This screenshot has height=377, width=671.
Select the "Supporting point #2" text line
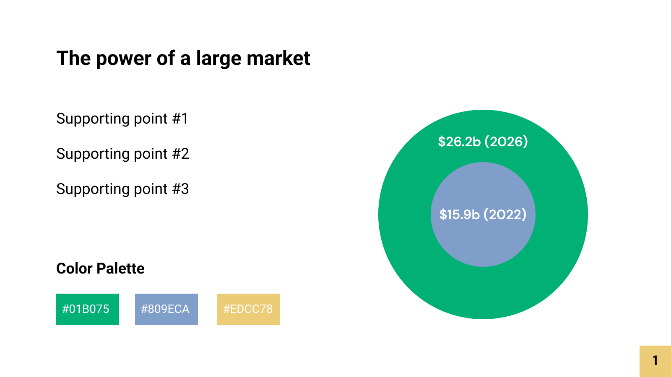click(x=122, y=154)
